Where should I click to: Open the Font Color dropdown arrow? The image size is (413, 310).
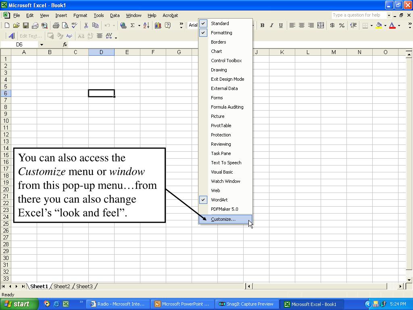point(399,25)
